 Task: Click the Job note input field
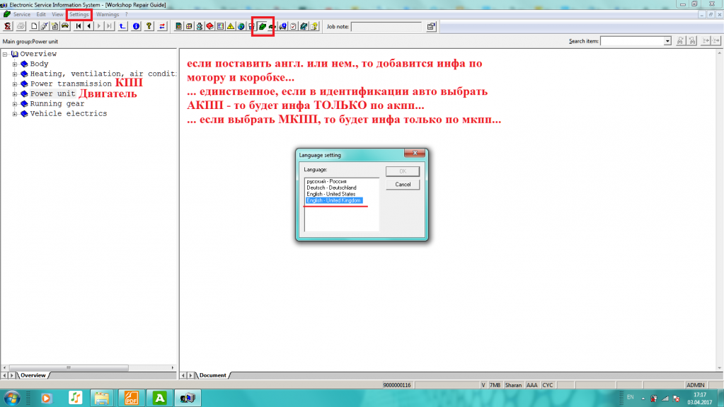(x=386, y=27)
